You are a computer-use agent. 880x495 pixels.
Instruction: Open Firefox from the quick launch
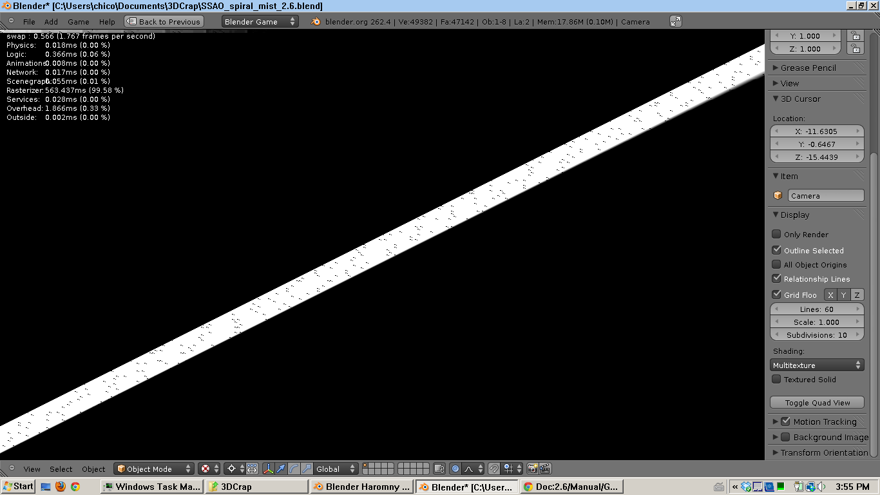pyautogui.click(x=61, y=487)
